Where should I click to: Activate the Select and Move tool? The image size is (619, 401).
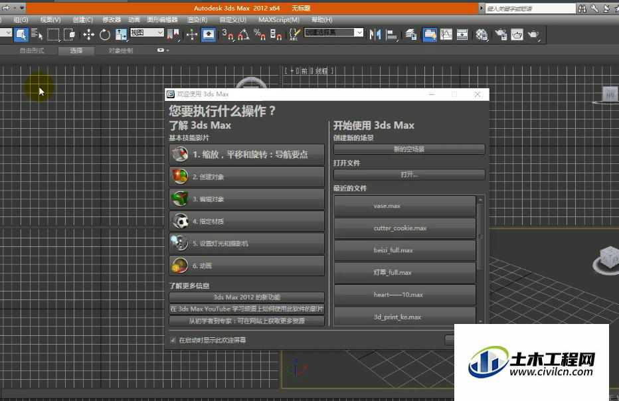click(88, 35)
